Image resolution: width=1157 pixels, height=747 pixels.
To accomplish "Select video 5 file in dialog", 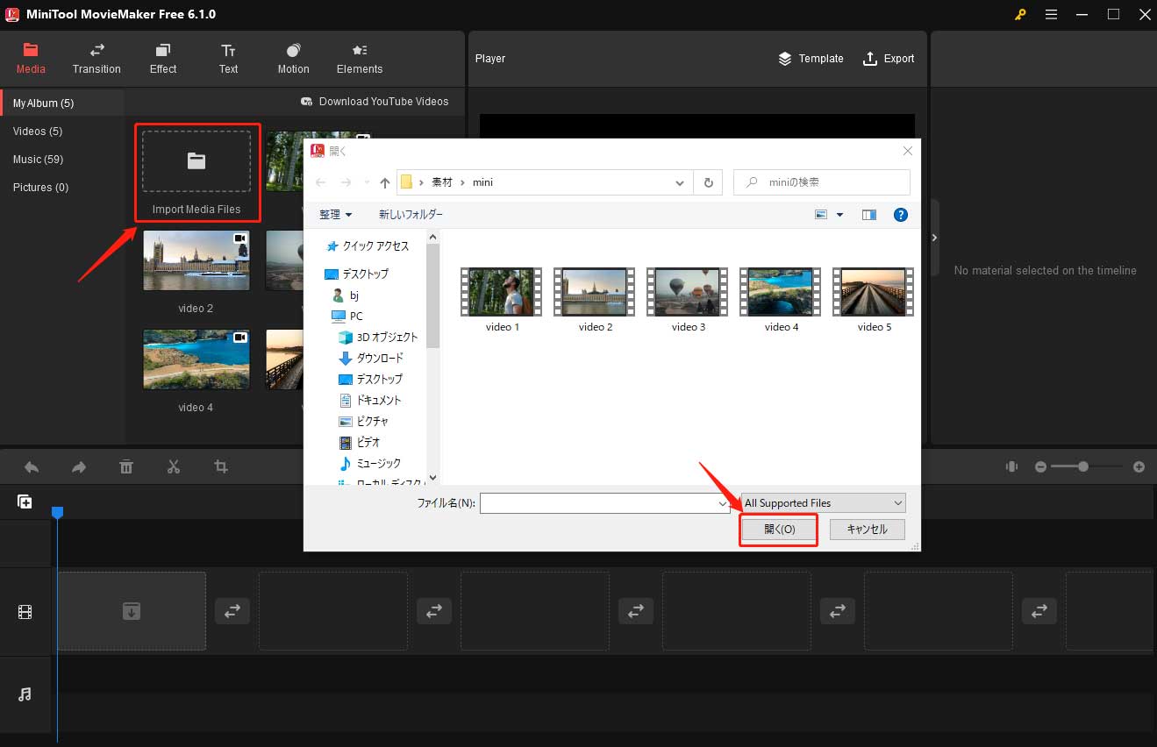I will coord(875,301).
